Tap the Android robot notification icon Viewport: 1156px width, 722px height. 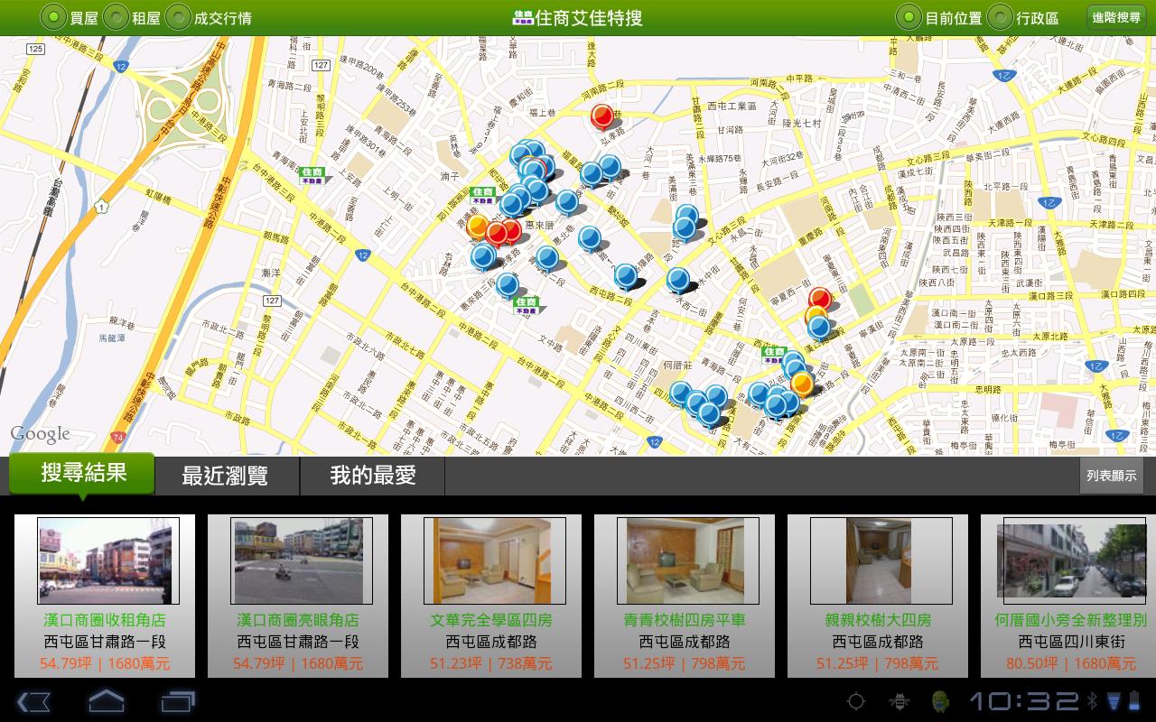click(x=941, y=701)
